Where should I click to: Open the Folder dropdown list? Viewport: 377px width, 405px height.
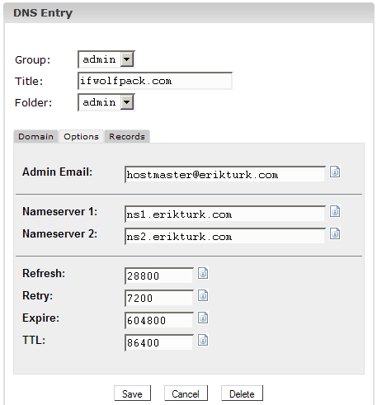(x=127, y=102)
